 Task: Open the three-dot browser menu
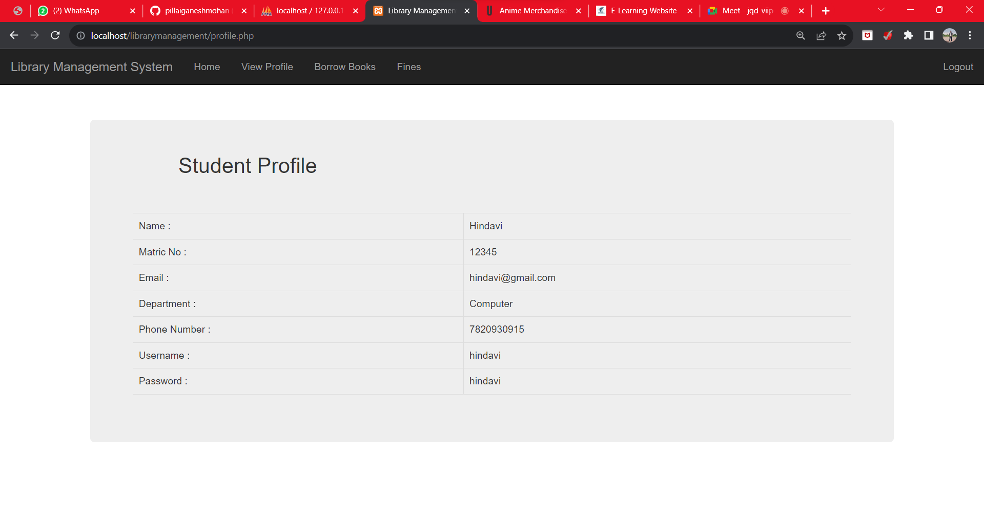click(x=970, y=35)
